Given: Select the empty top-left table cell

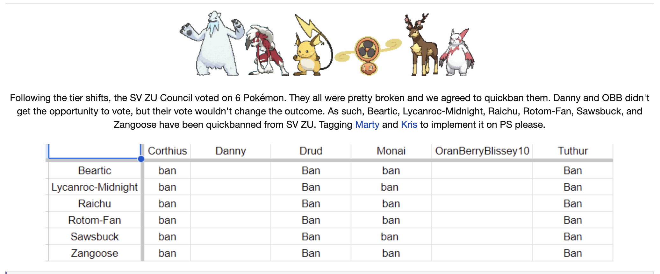Looking at the screenshot, I should pos(94,151).
